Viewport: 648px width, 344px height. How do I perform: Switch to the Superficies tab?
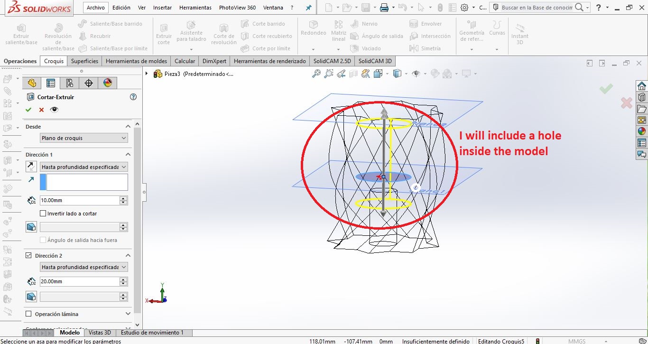click(84, 61)
